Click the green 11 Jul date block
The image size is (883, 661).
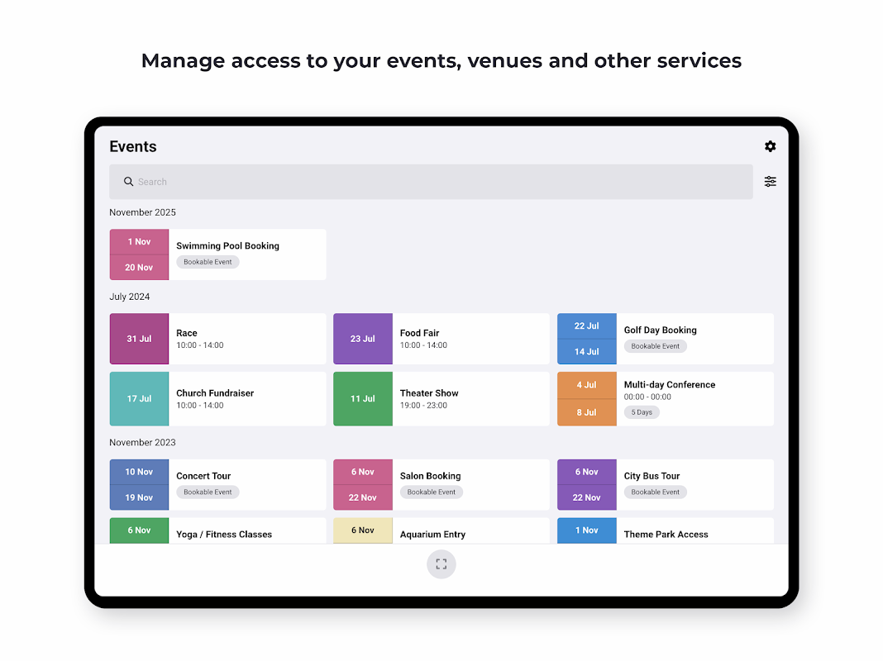click(362, 398)
